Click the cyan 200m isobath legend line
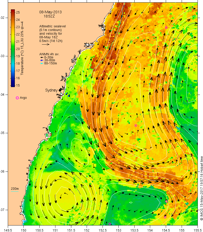The width and height of the screenshot is (203, 232). (15, 191)
